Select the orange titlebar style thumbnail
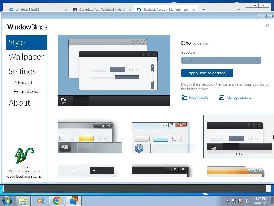The height and width of the screenshot is (206, 274). [236, 172]
